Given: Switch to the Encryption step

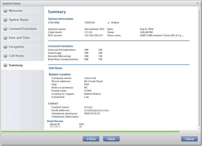Looking at the screenshot, I should (x=22, y=47).
